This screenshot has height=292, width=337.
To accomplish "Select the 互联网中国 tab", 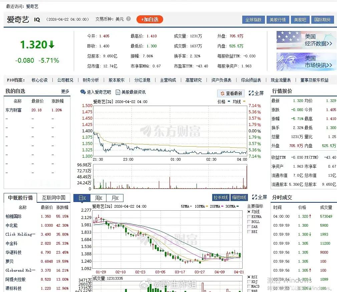I will click(x=53, y=198).
